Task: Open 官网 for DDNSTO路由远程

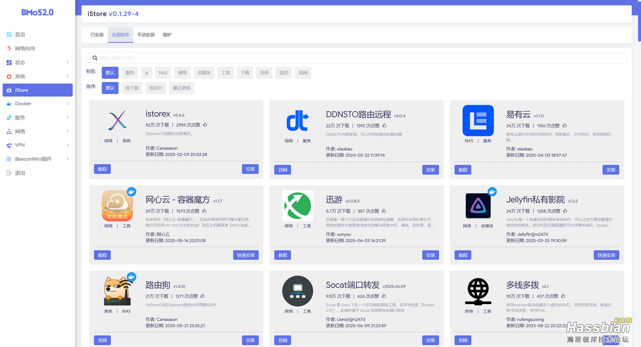Action: coord(282,170)
